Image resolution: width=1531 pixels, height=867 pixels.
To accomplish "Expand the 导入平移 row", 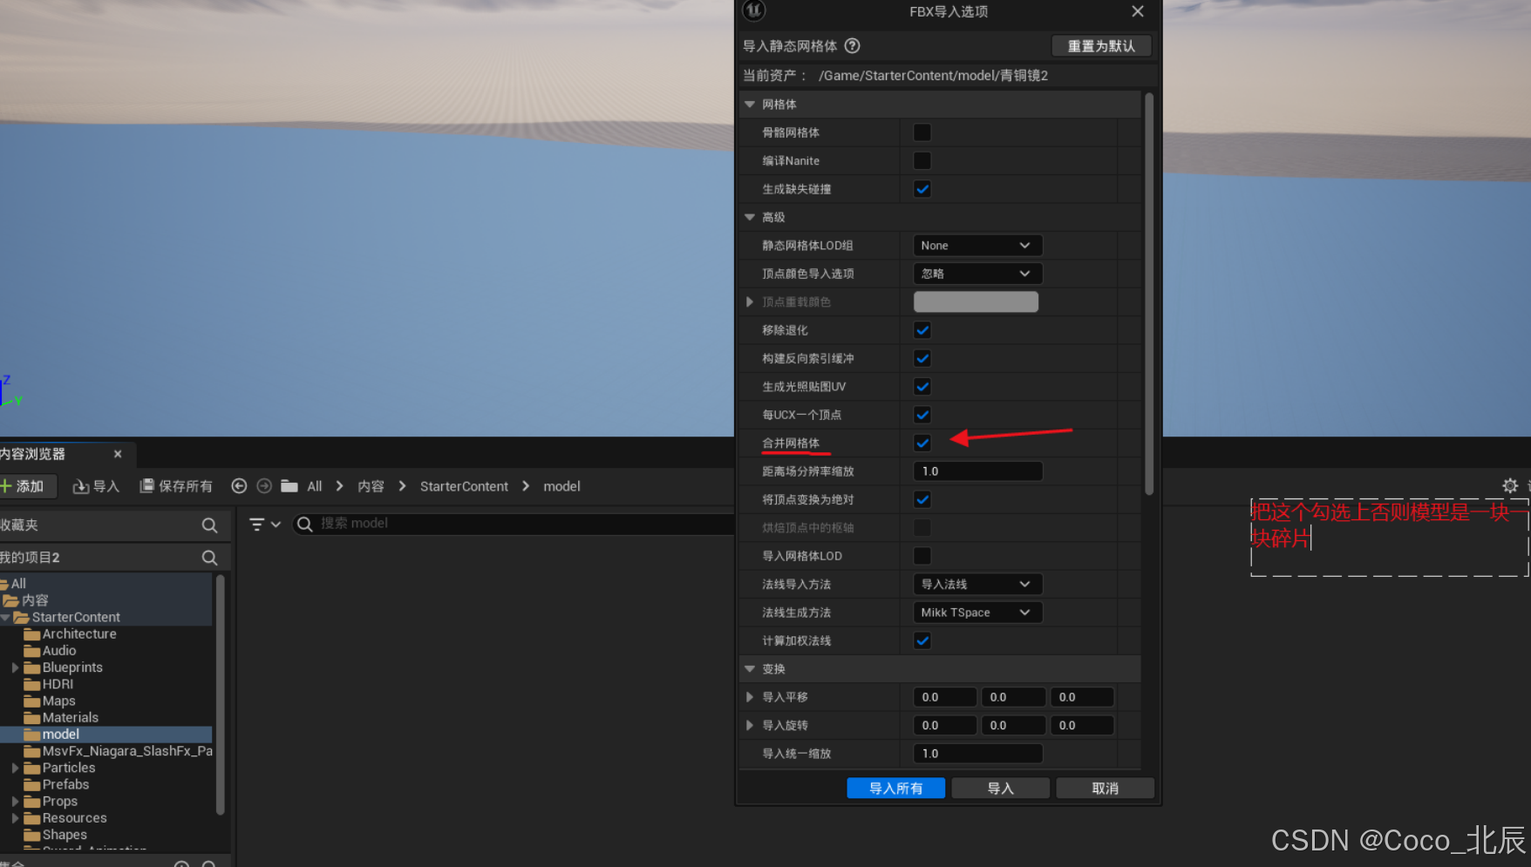I will (x=750, y=697).
